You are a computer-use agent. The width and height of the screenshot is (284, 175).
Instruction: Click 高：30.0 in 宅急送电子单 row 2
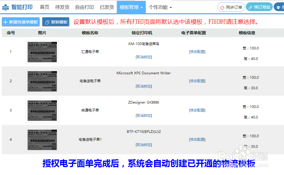[251, 88]
